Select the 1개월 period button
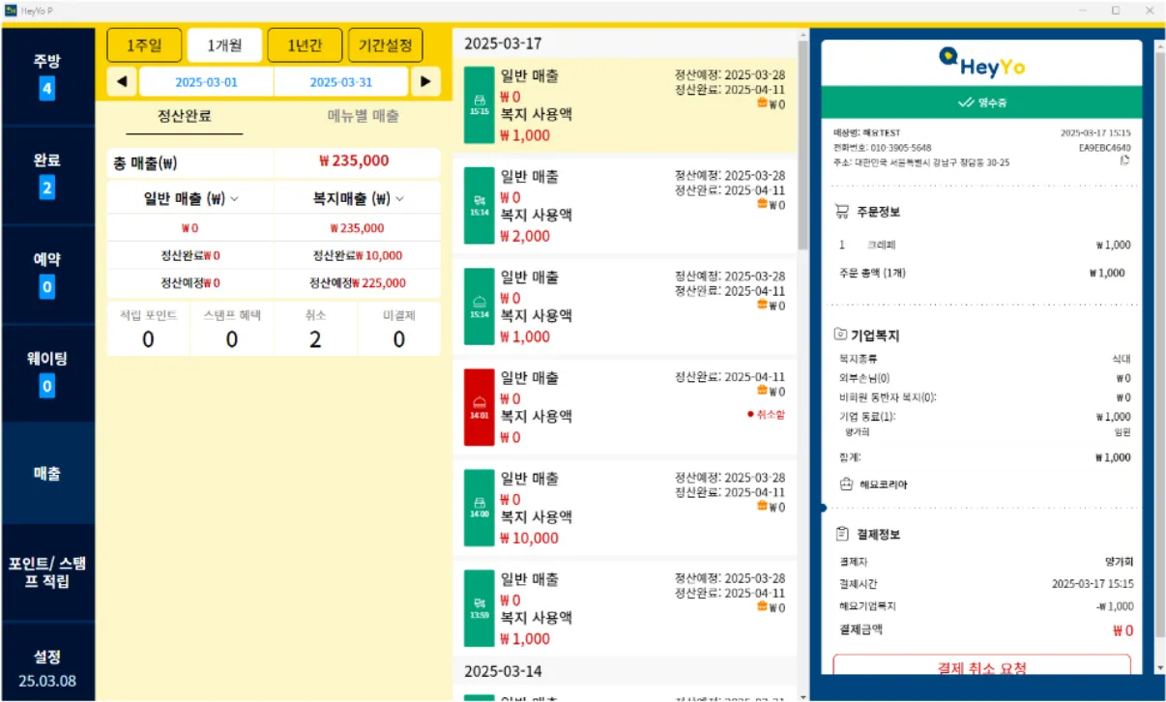The image size is (1166, 702). tap(223, 44)
